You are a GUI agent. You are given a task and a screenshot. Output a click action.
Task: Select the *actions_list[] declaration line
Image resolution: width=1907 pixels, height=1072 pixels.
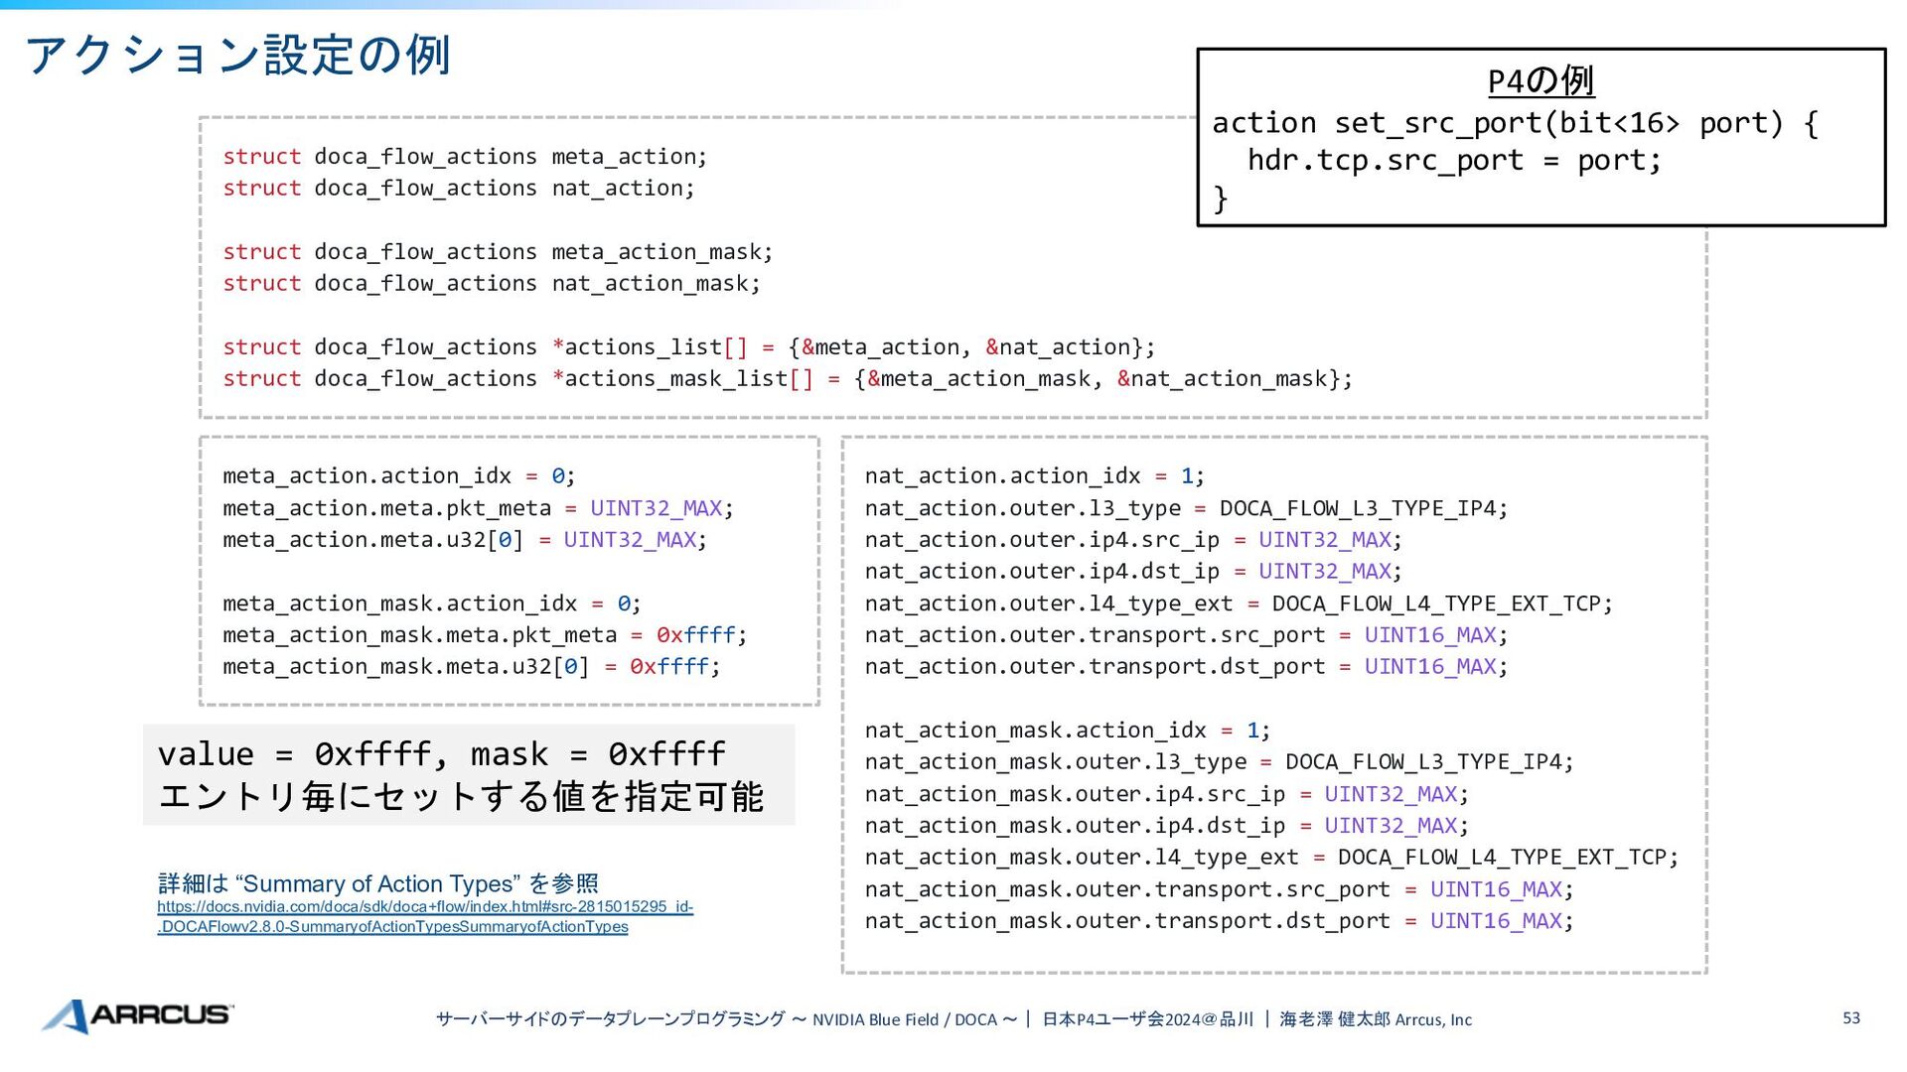coord(689,347)
